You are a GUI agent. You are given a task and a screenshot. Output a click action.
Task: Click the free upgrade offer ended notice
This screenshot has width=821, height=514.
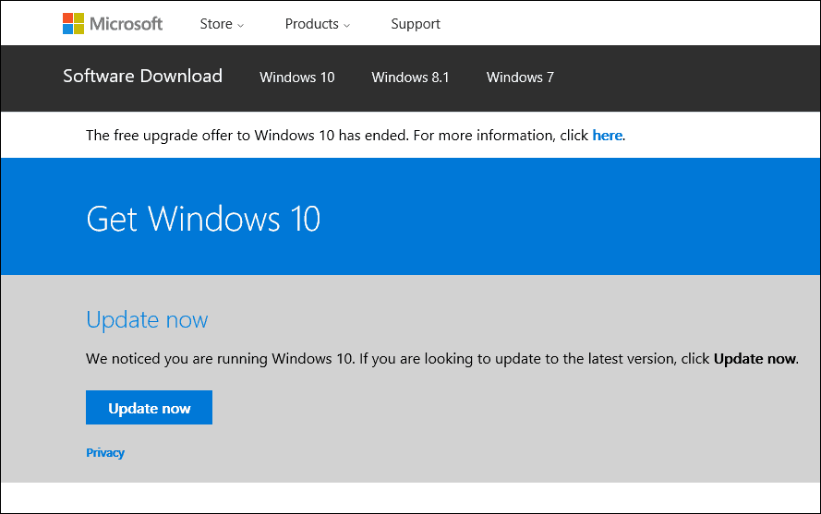tap(356, 136)
